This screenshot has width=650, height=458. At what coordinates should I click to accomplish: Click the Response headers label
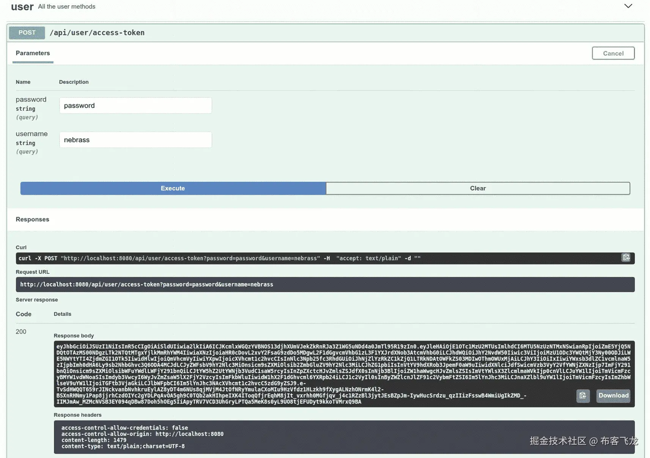coord(77,415)
